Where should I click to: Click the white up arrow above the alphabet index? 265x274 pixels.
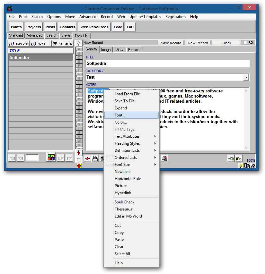[x=79, y=43]
